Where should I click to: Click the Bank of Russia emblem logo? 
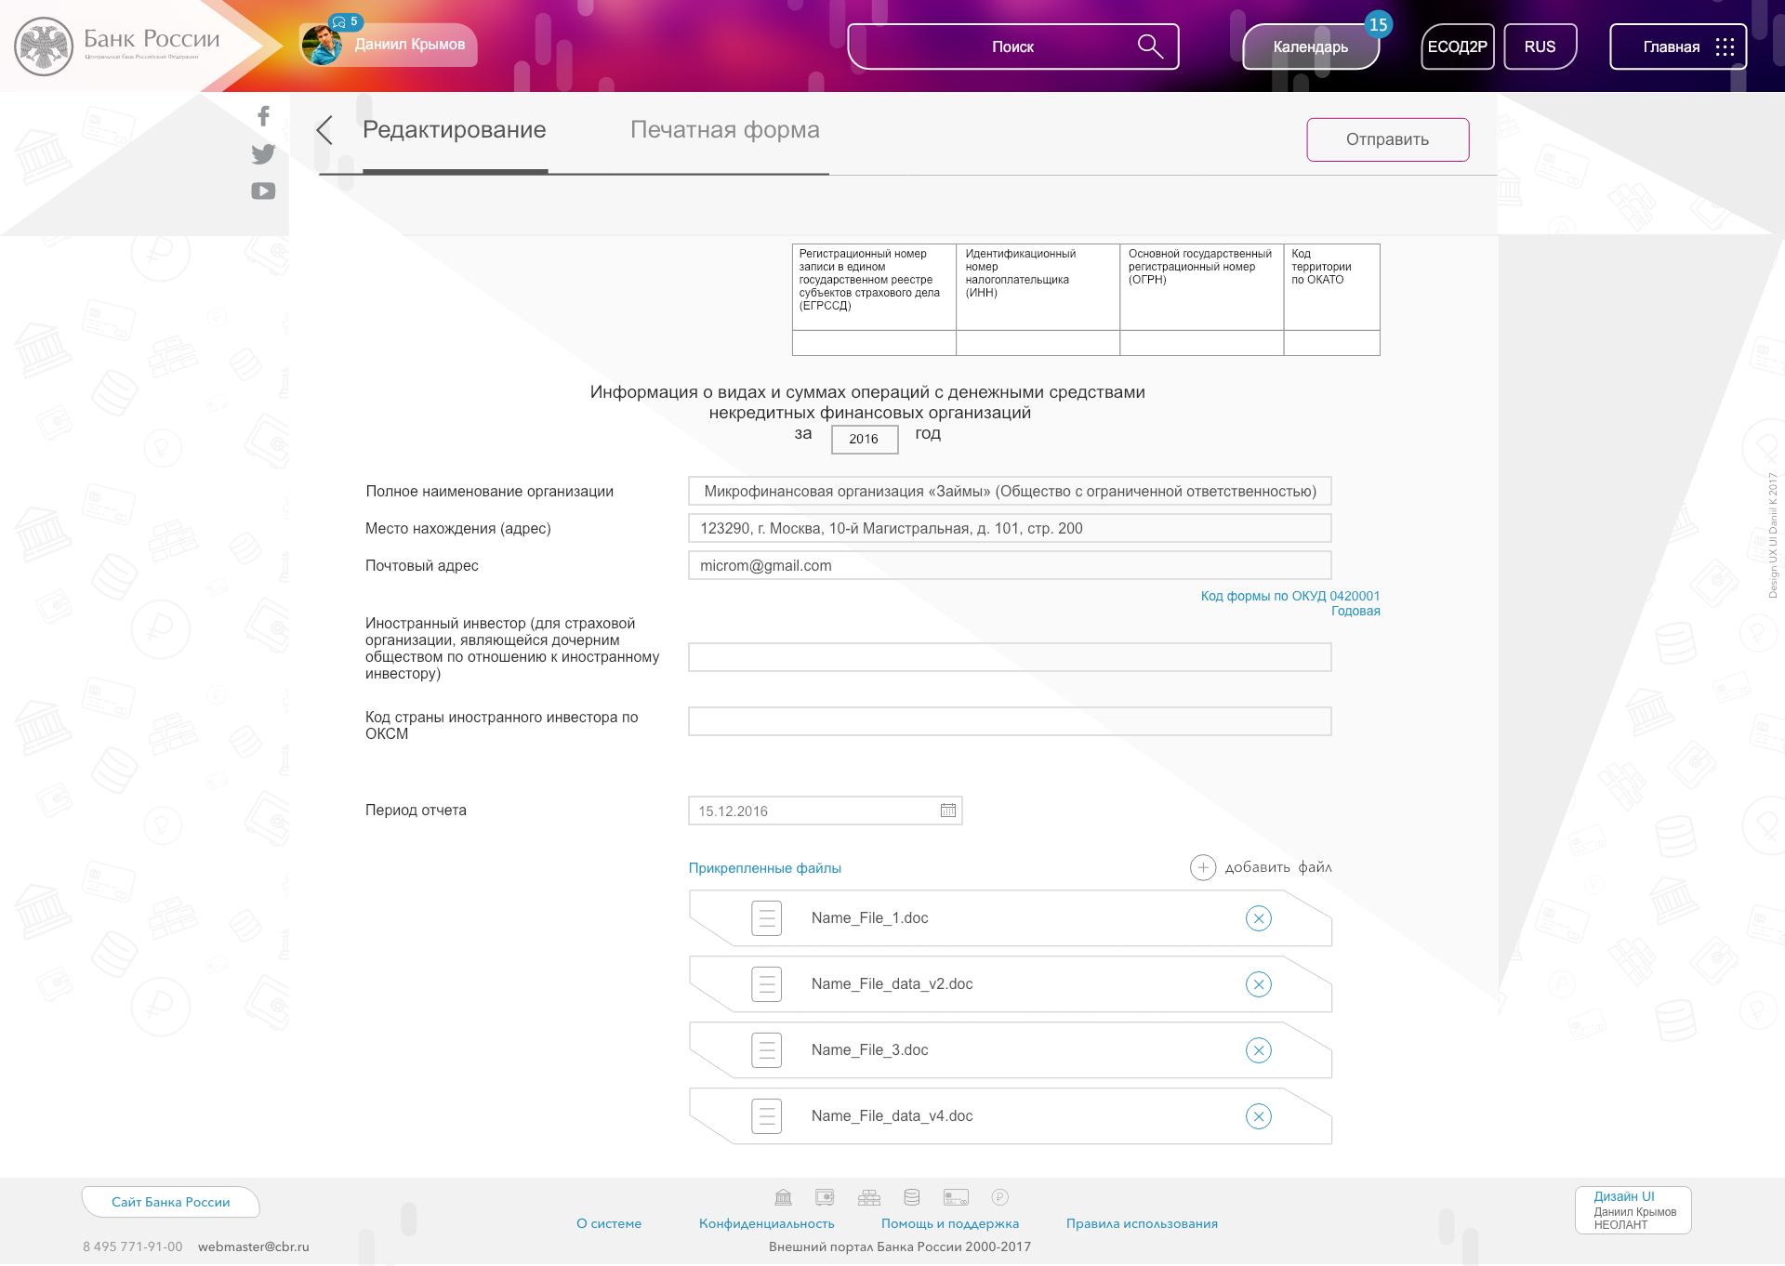click(44, 46)
